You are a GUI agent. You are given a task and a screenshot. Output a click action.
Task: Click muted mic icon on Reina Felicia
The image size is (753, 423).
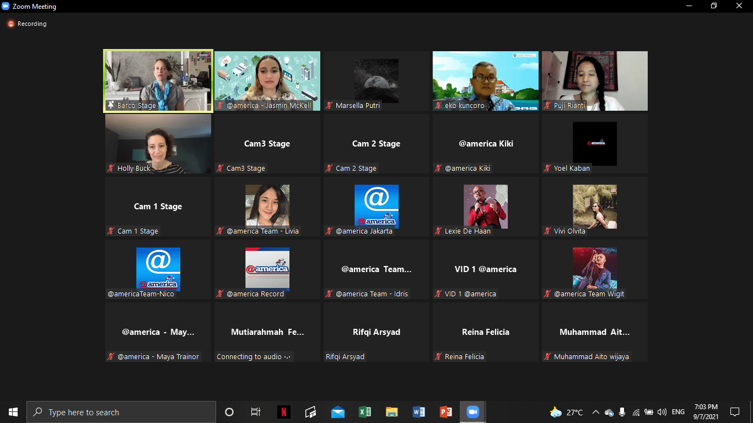point(438,356)
